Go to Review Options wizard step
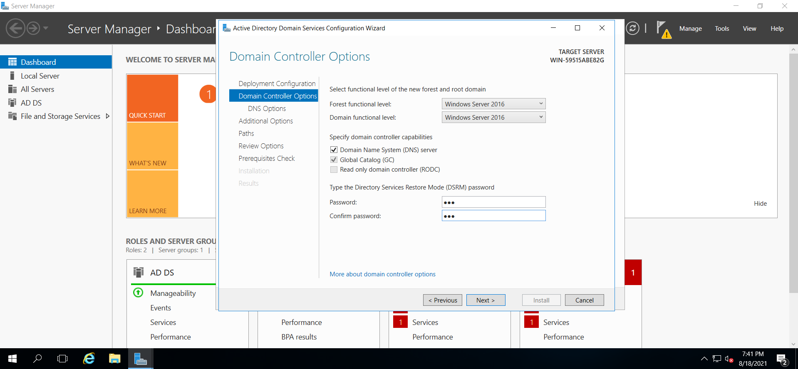Screen dimensions: 798x369 261,146
